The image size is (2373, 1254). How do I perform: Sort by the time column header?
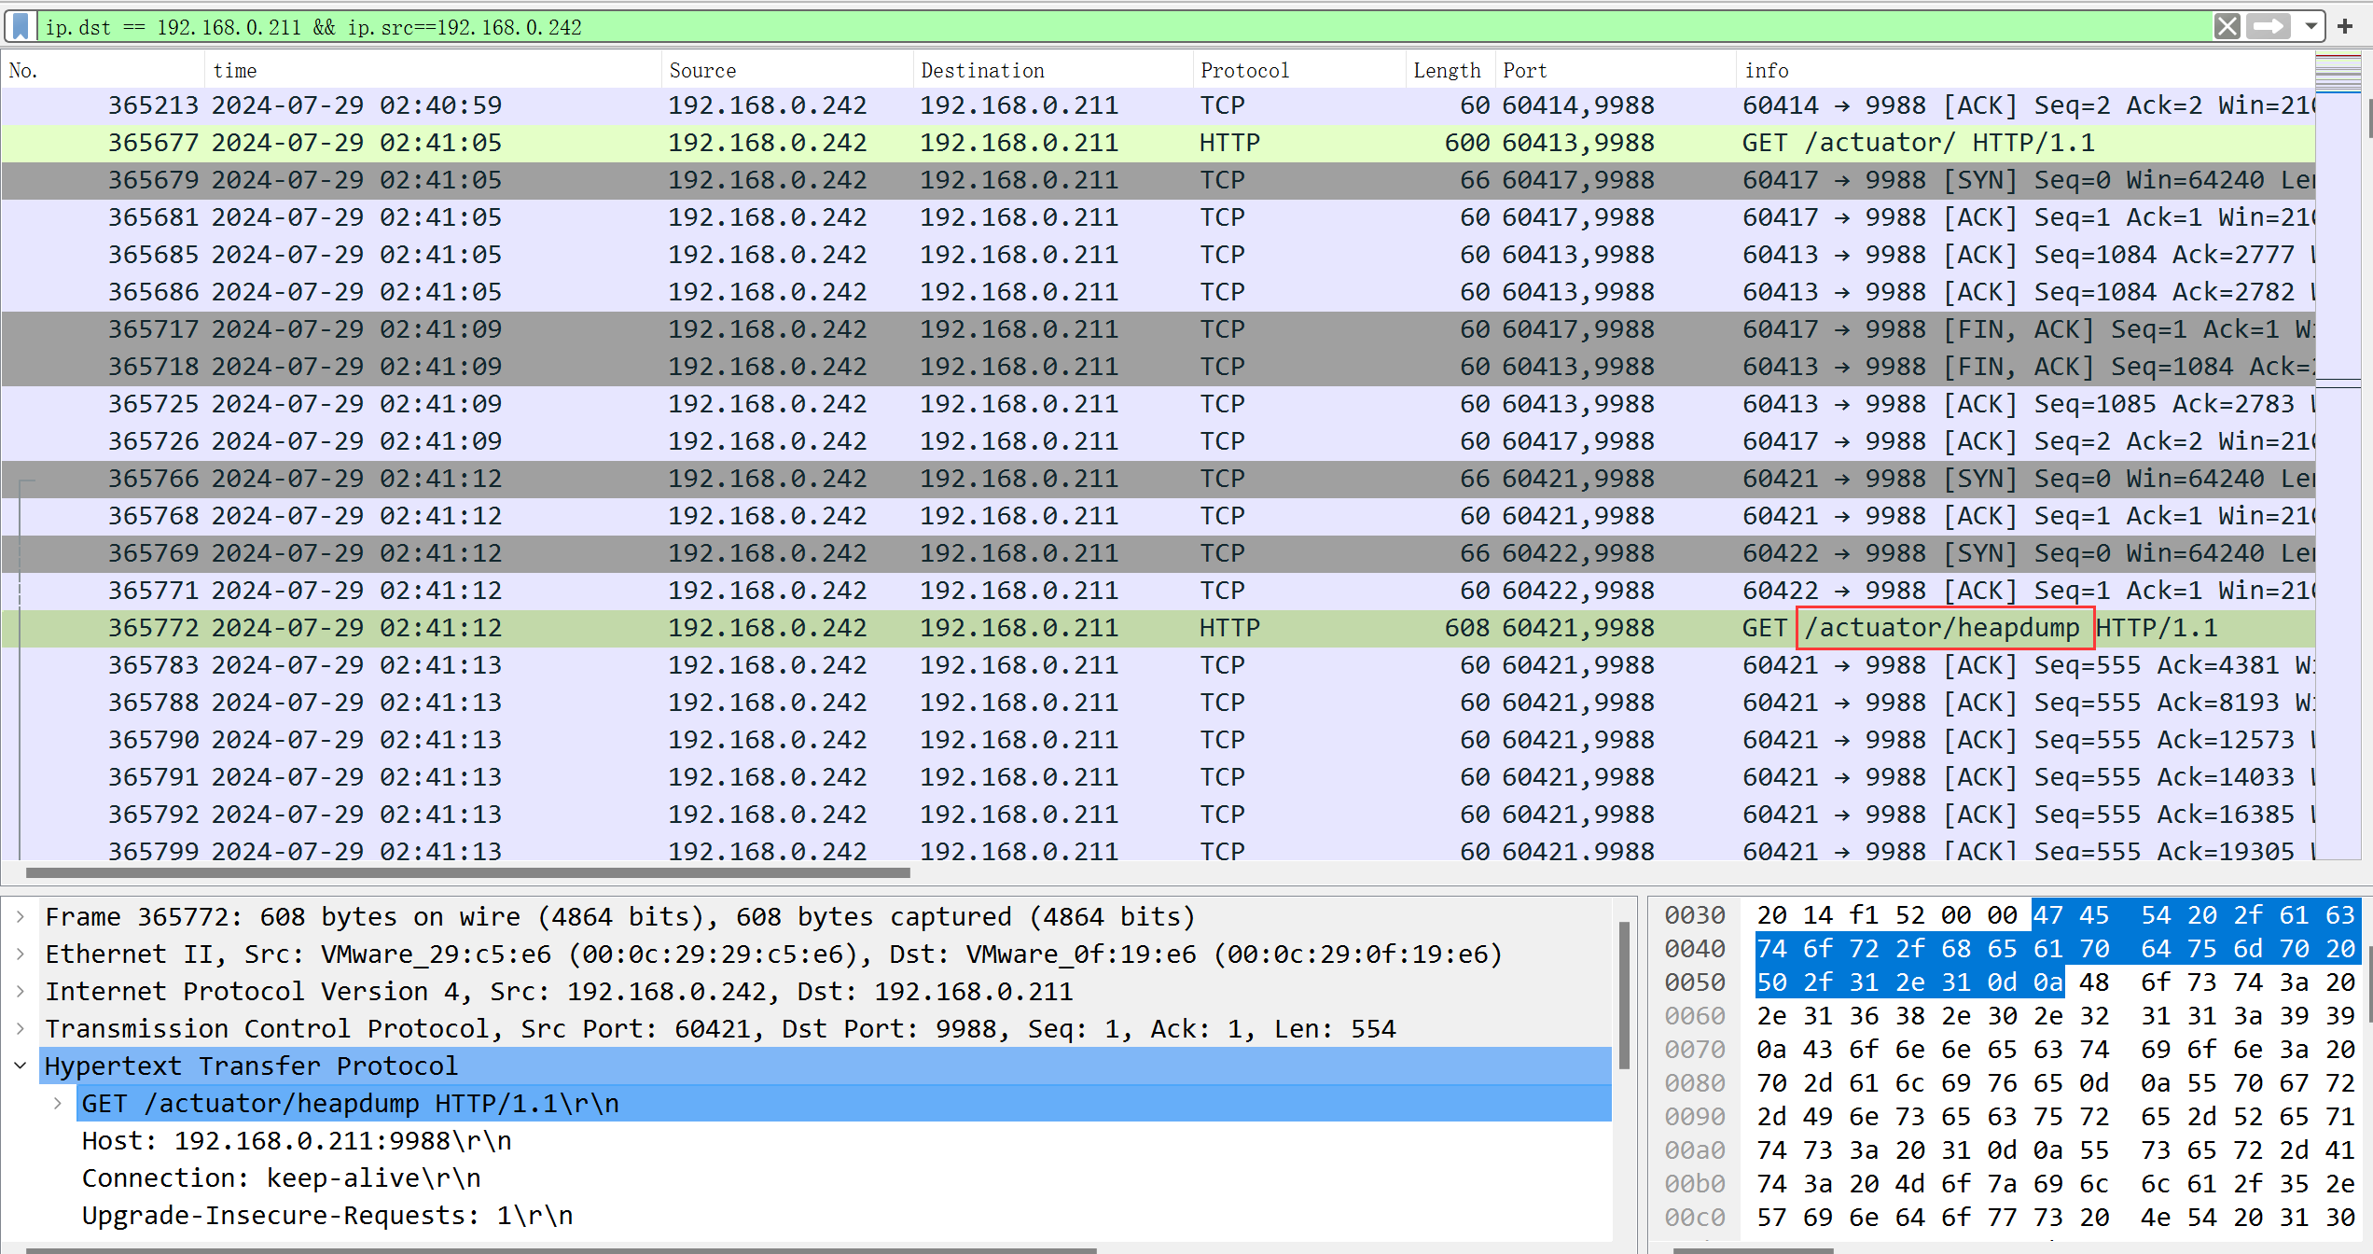[434, 71]
